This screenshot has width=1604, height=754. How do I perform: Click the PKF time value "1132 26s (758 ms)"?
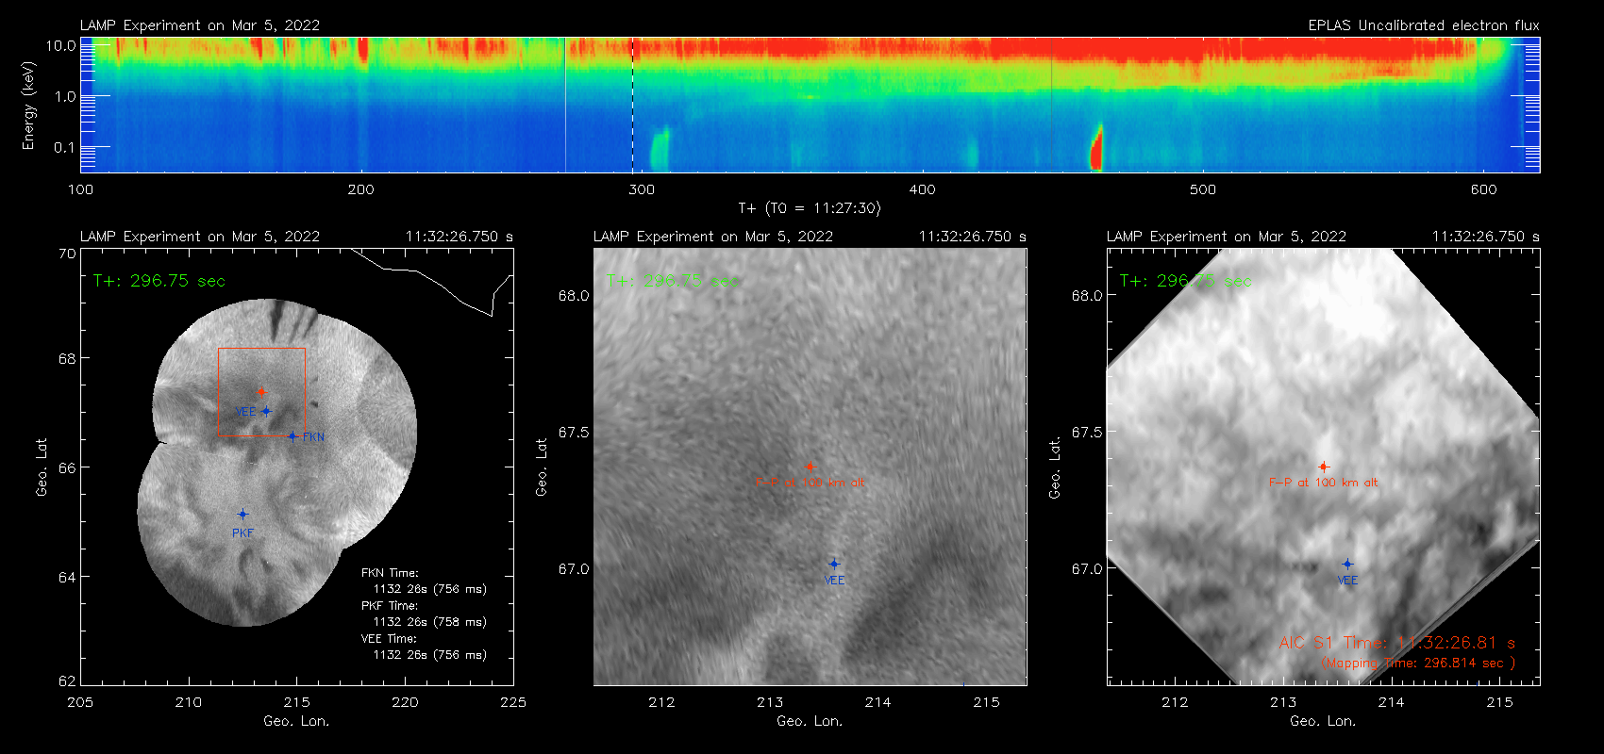[430, 622]
